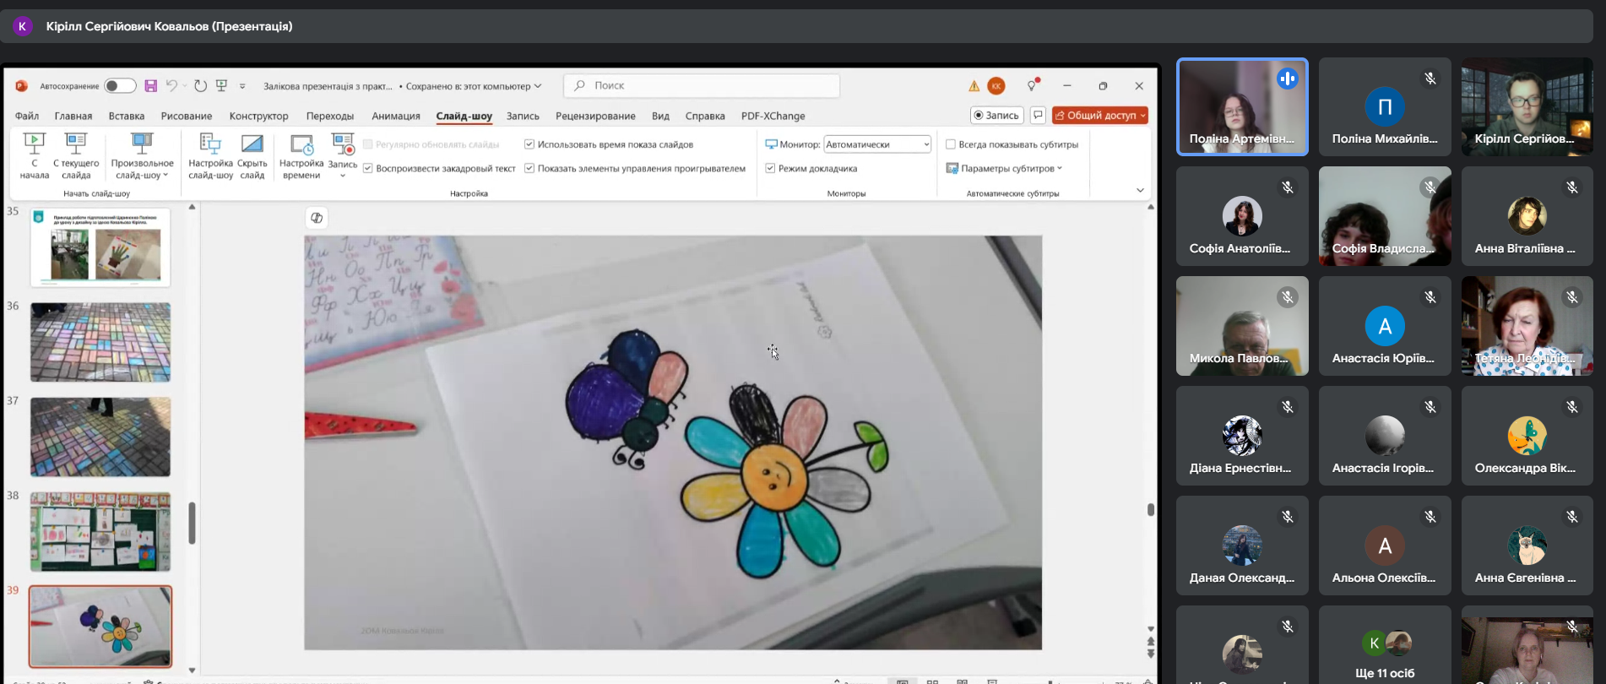1606x684 pixels.
Task: Click the slide panel vertical scrollbar
Action: pyautogui.click(x=192, y=523)
